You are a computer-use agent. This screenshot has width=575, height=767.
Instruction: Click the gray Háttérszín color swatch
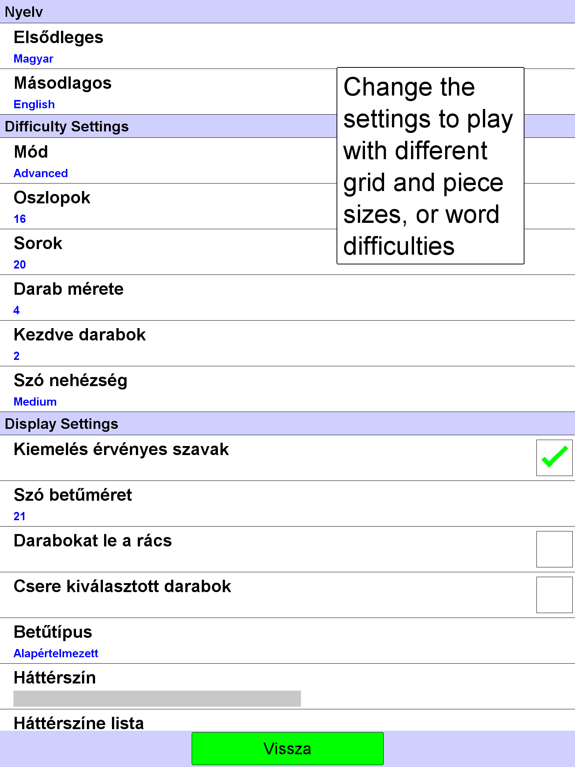pyautogui.click(x=157, y=698)
